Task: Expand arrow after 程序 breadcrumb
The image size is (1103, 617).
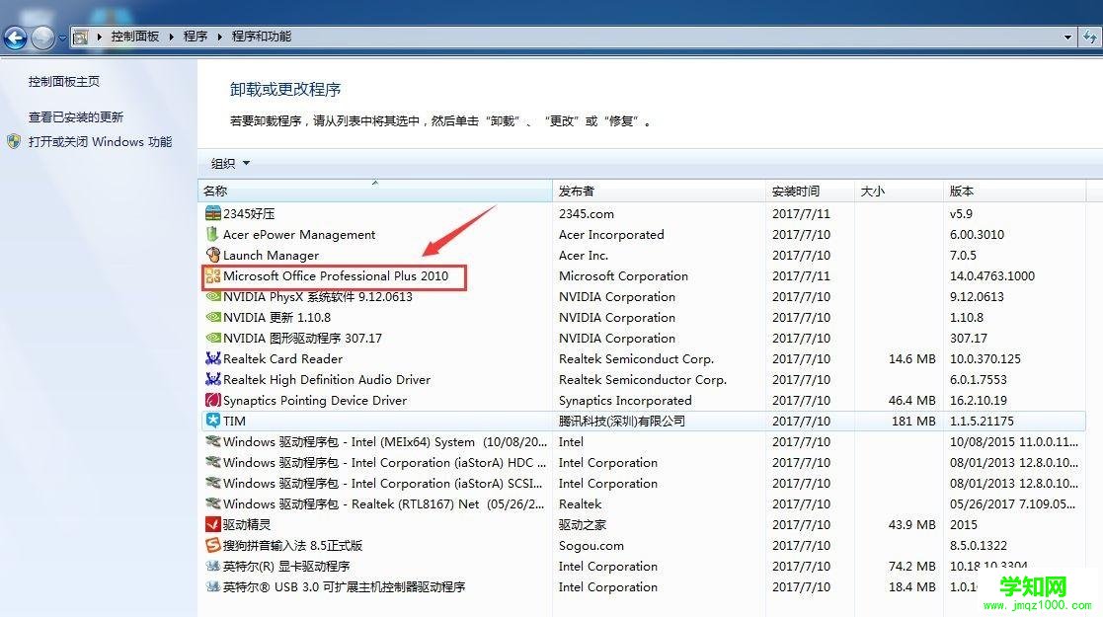Action: tap(219, 37)
